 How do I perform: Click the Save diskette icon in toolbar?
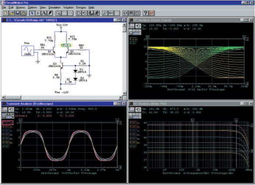pos(17,13)
